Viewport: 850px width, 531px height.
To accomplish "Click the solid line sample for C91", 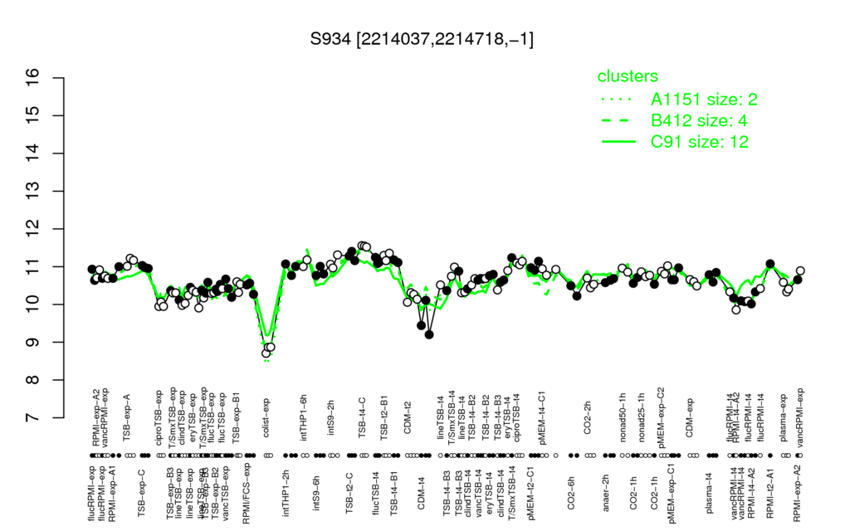I will [618, 142].
